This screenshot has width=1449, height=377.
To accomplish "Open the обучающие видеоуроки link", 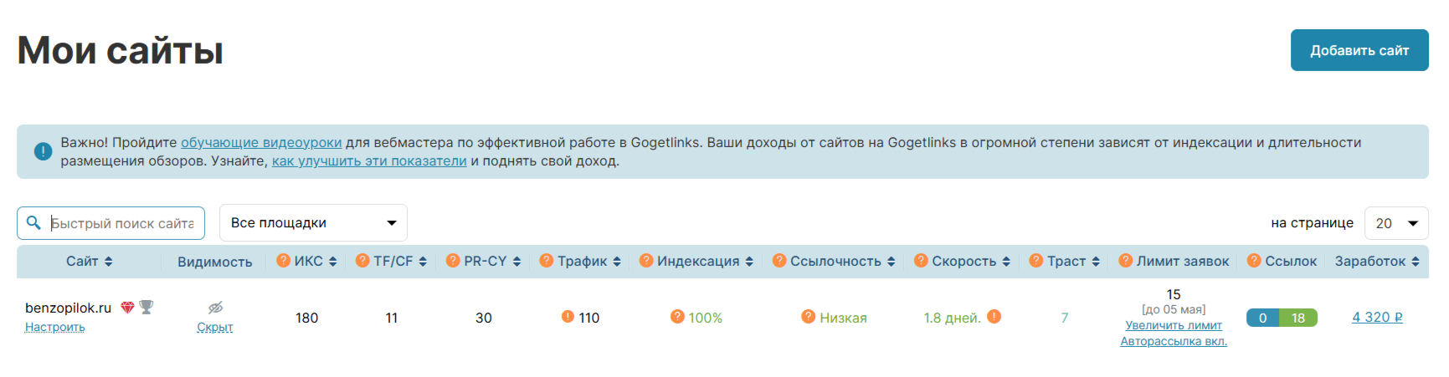I will (x=261, y=142).
